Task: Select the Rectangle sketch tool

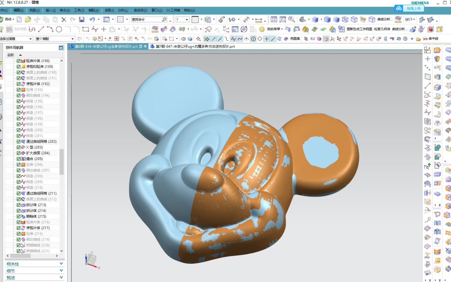Action: (x=86, y=29)
